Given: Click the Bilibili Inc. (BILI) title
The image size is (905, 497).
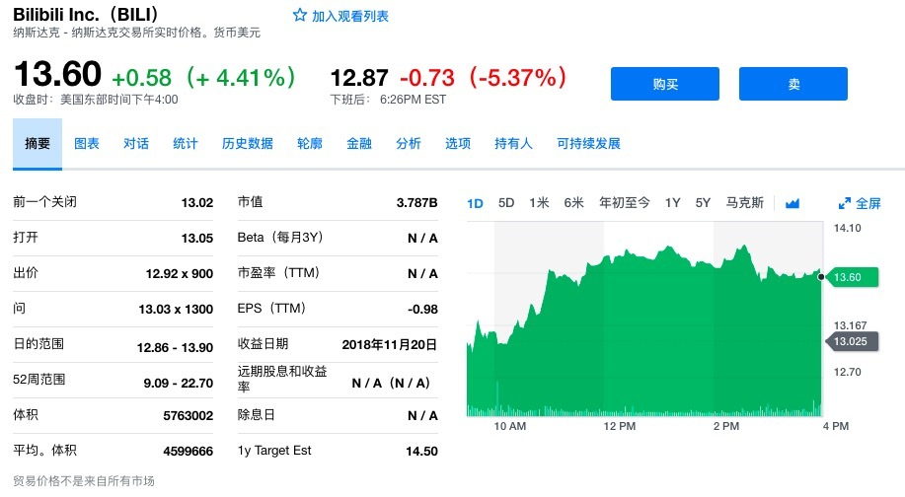Looking at the screenshot, I should tap(86, 15).
